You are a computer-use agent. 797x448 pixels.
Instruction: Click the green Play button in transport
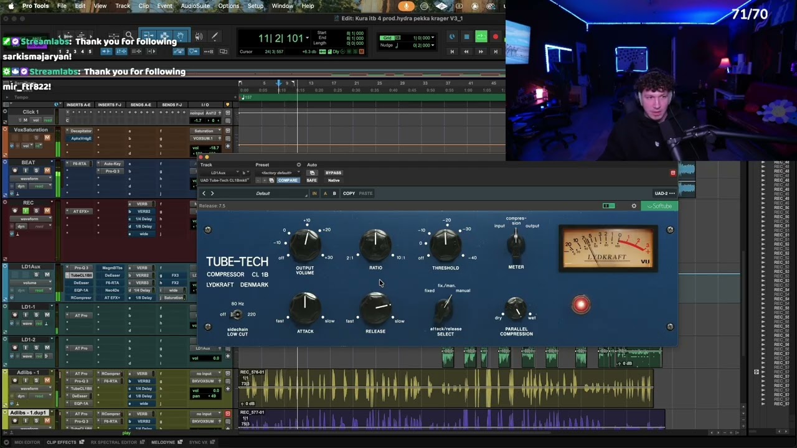pos(481,37)
